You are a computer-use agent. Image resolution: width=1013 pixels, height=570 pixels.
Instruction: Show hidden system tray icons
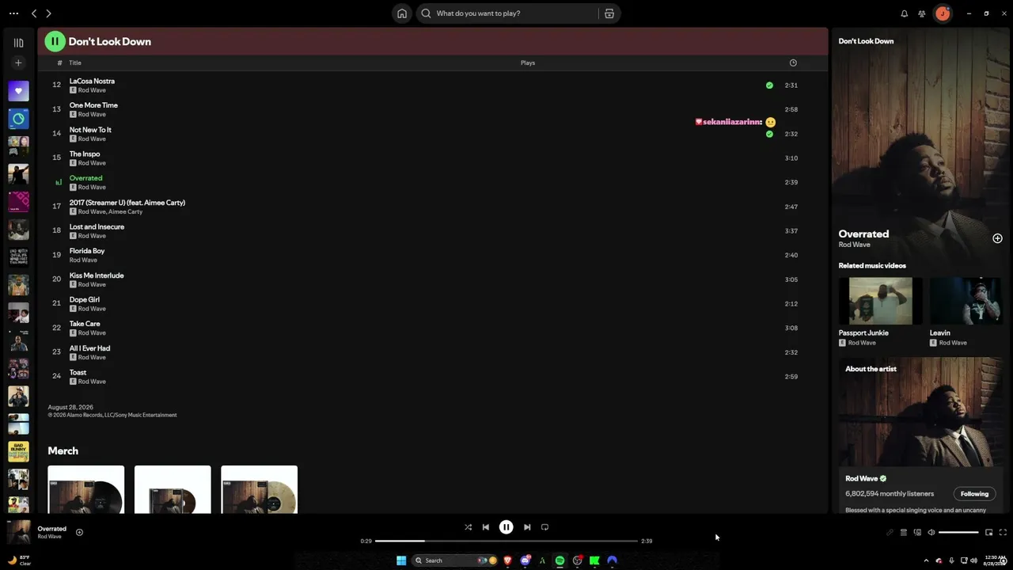pyautogui.click(x=926, y=560)
